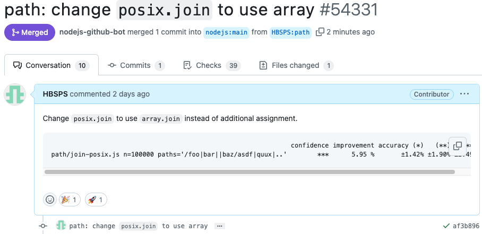Copy the benchmark code block
482x234 pixels.
458,146
